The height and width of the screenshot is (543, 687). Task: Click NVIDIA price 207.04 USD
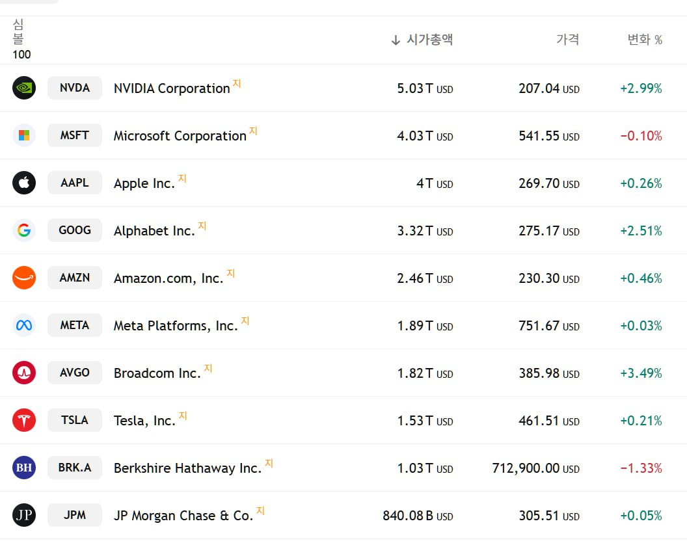(549, 88)
